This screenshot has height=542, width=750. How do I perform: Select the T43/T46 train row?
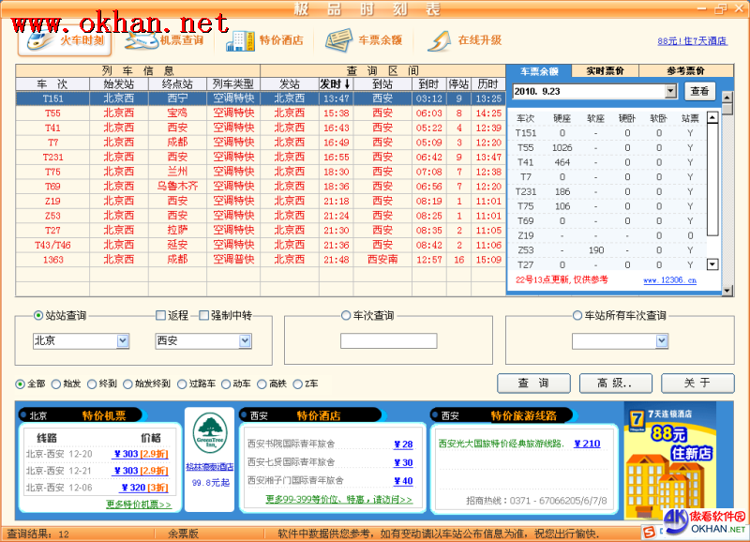tap(261, 245)
